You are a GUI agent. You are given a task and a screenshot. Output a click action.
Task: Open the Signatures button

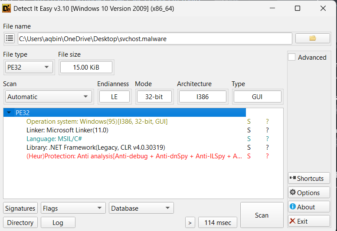pos(20,208)
